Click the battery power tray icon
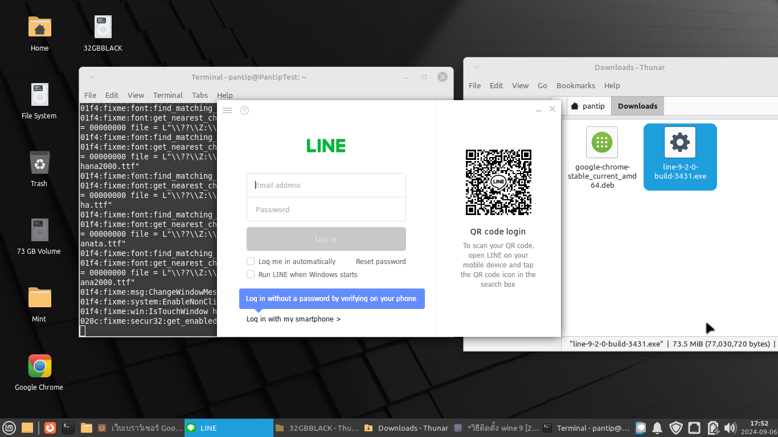 [712, 428]
